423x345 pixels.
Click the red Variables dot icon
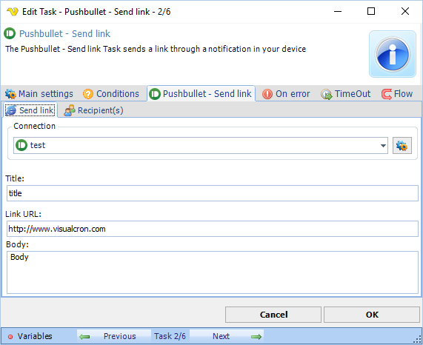tap(10, 337)
